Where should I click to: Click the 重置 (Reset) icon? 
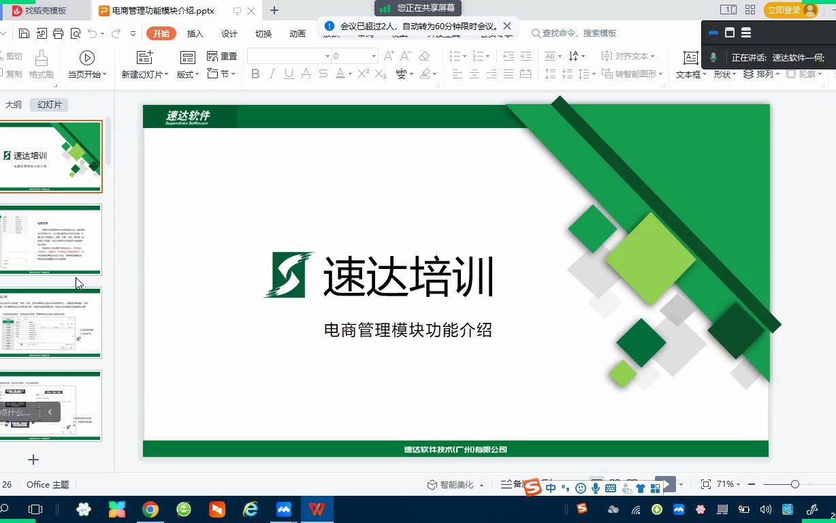(211, 56)
